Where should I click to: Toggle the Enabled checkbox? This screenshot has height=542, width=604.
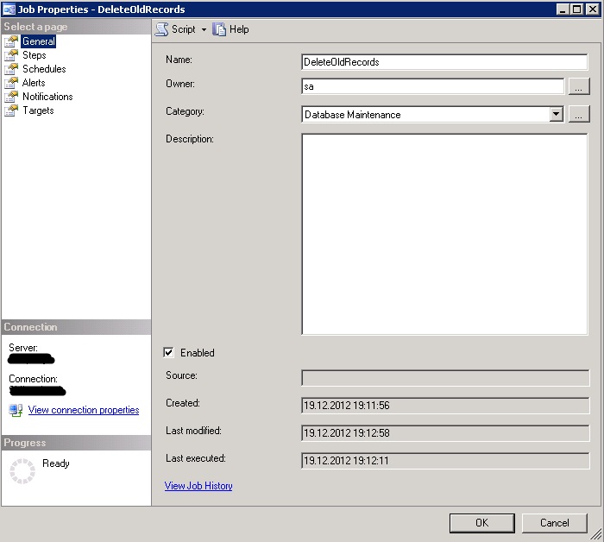click(169, 352)
